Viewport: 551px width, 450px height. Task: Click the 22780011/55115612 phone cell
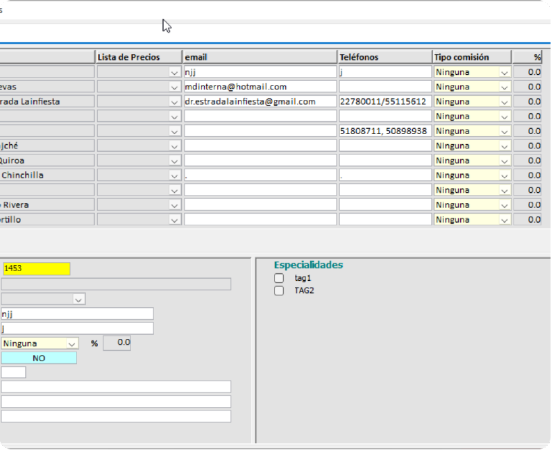[x=384, y=102]
